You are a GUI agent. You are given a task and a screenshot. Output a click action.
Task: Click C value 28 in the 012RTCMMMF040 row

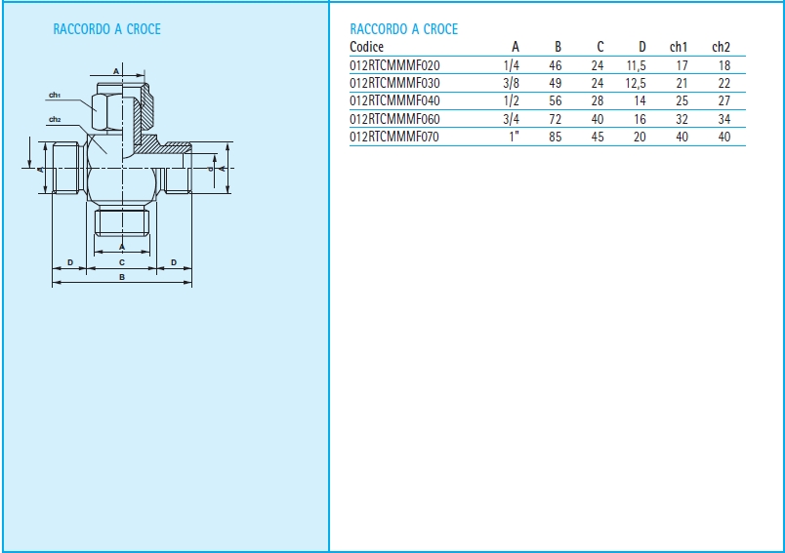coord(598,101)
